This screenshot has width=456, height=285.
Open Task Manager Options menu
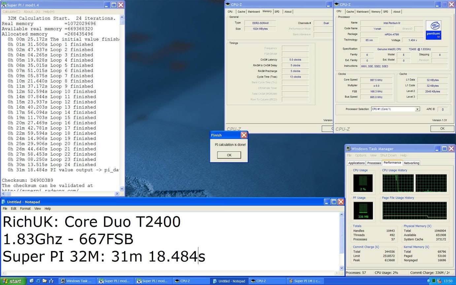[x=361, y=155]
